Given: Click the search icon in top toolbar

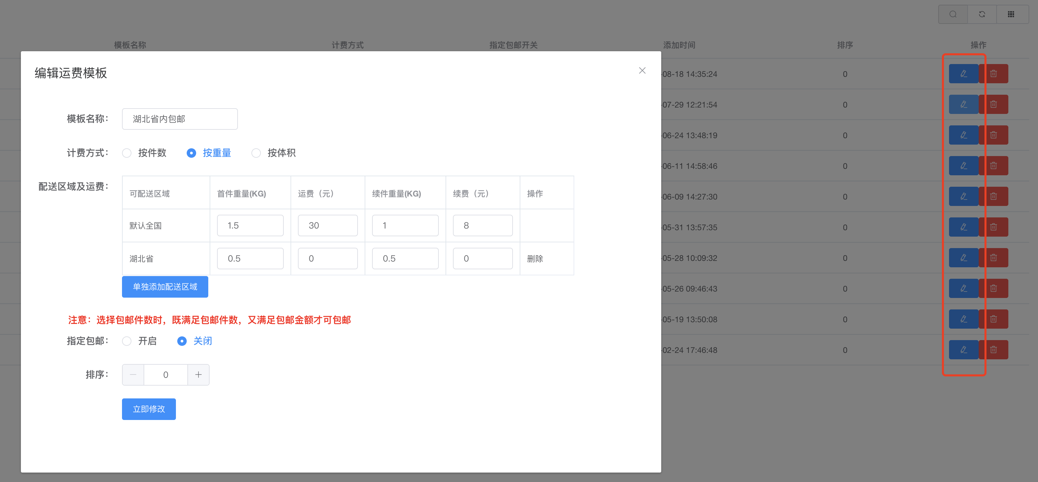Looking at the screenshot, I should tap(953, 14).
